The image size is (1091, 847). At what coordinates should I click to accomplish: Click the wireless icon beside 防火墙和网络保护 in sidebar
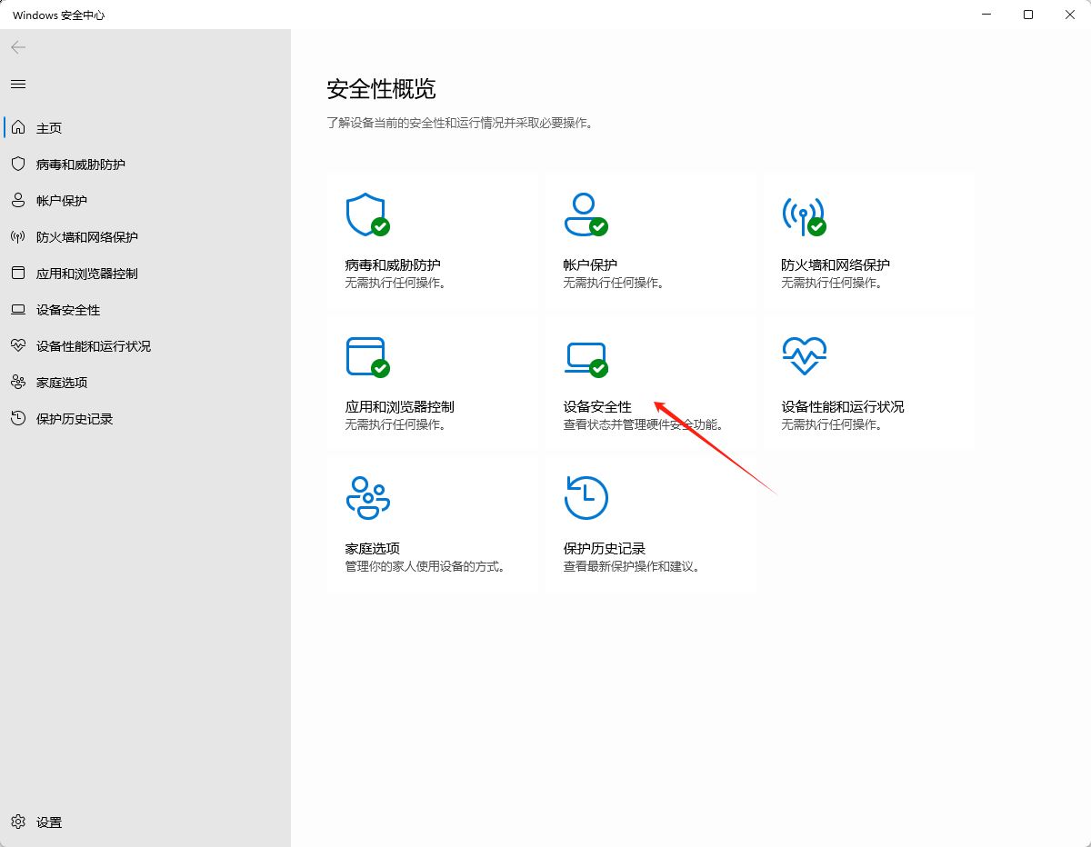point(18,236)
